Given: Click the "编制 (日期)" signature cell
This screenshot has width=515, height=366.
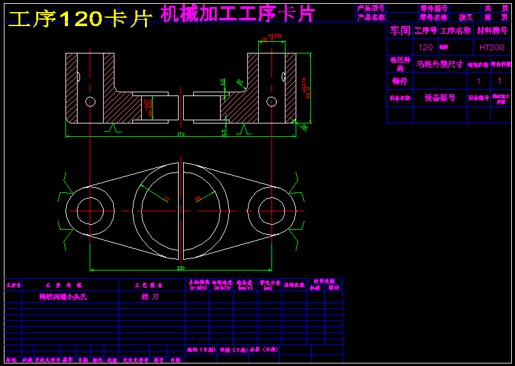Looking at the screenshot, I should pyautogui.click(x=201, y=350).
